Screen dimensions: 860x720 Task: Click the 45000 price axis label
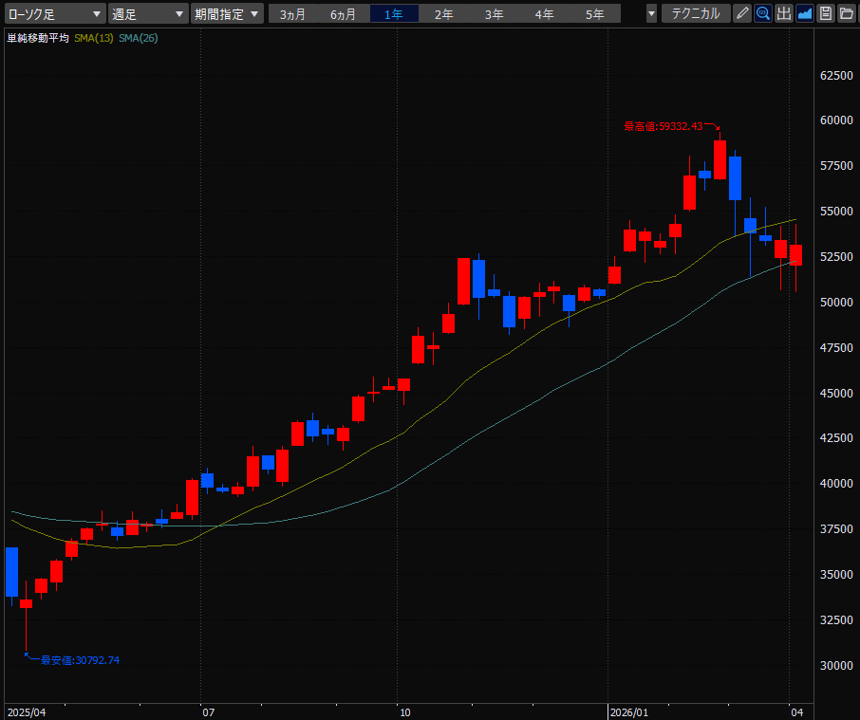pyautogui.click(x=836, y=394)
